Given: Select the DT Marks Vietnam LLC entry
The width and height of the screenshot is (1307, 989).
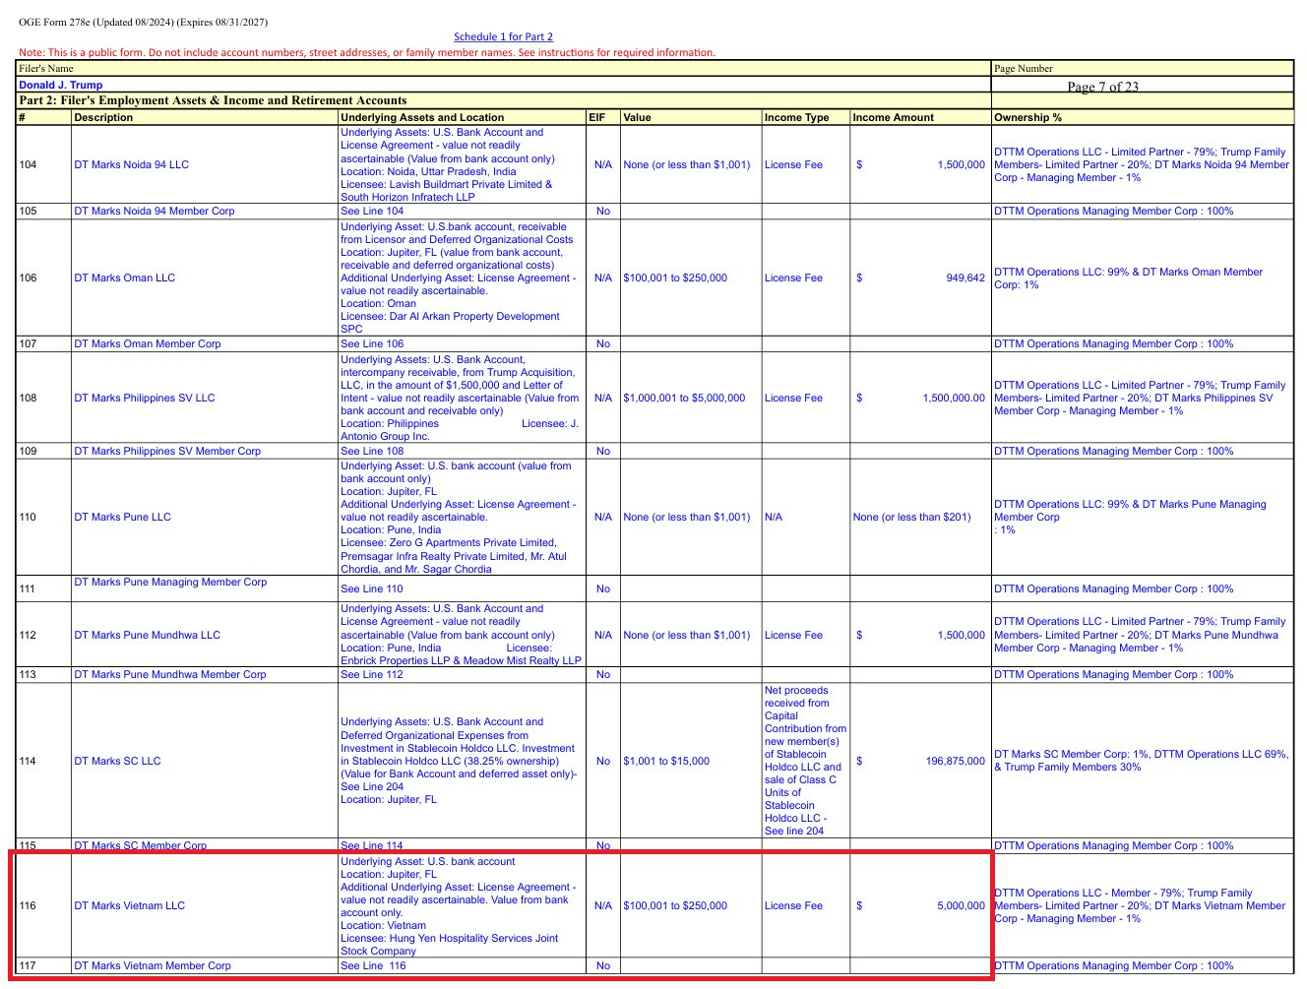Looking at the screenshot, I should [x=129, y=905].
